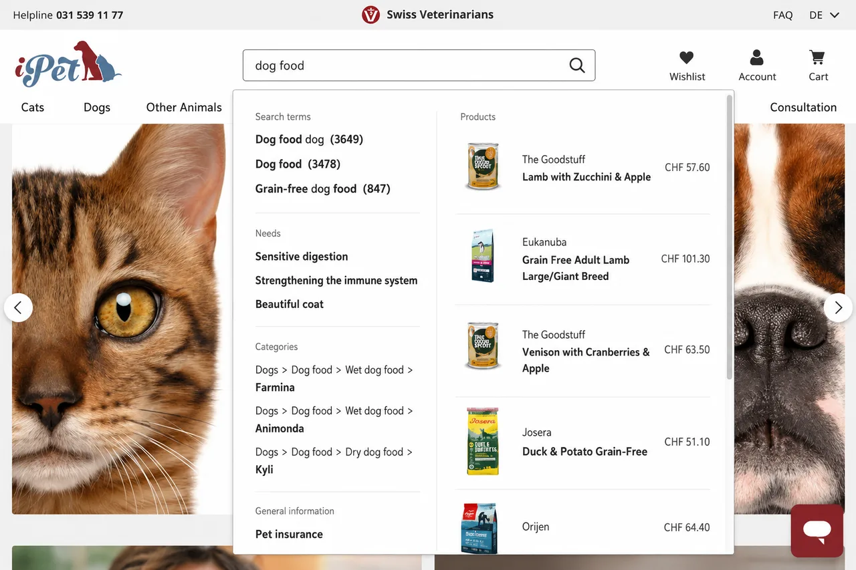Open the Cats navigation menu
The width and height of the screenshot is (856, 570).
(x=33, y=108)
